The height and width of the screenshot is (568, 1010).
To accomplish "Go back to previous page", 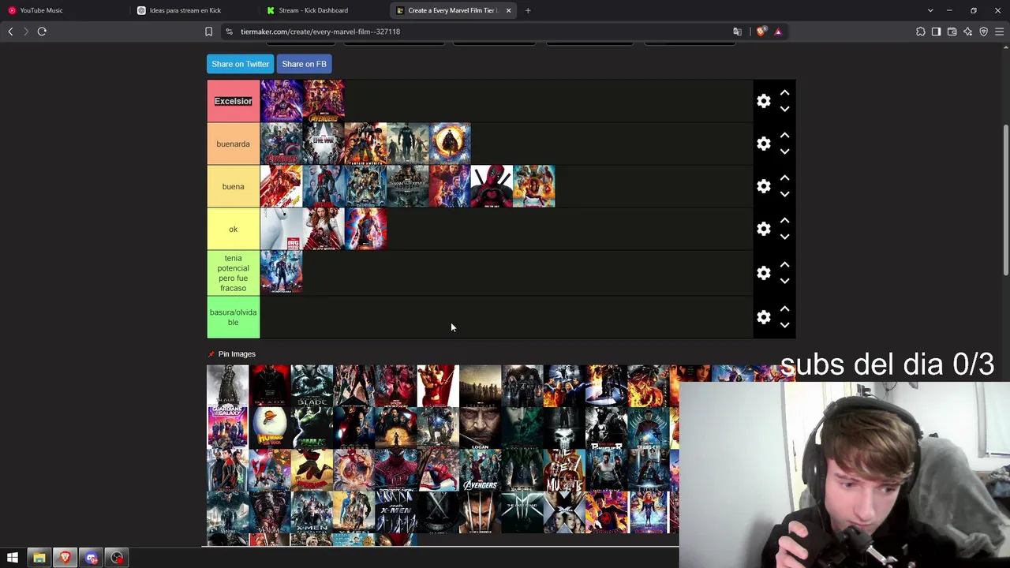I will [10, 32].
